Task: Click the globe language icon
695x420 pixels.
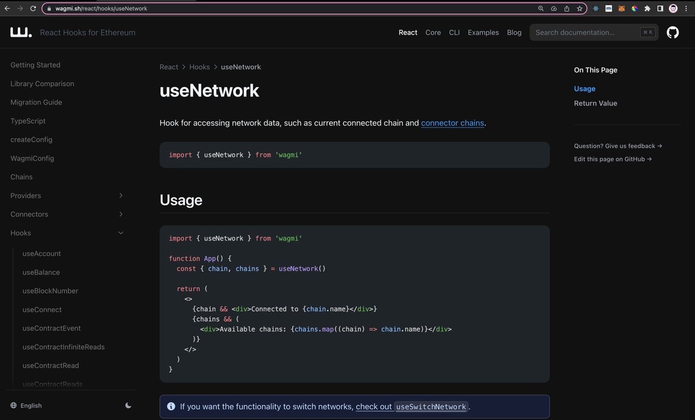Action: click(x=13, y=406)
